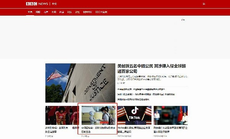Open third related link under lead story
Viewport: 230px width, 139px height.
point(133,100)
